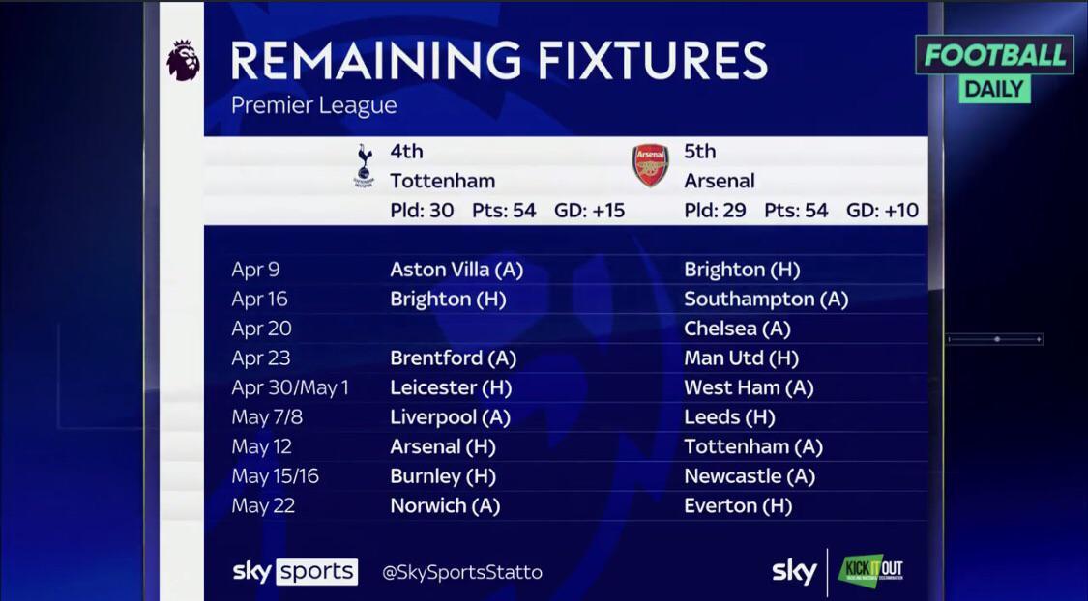Click Arsenal's Everton (H) final fixture
The image size is (1088, 601).
737,505
